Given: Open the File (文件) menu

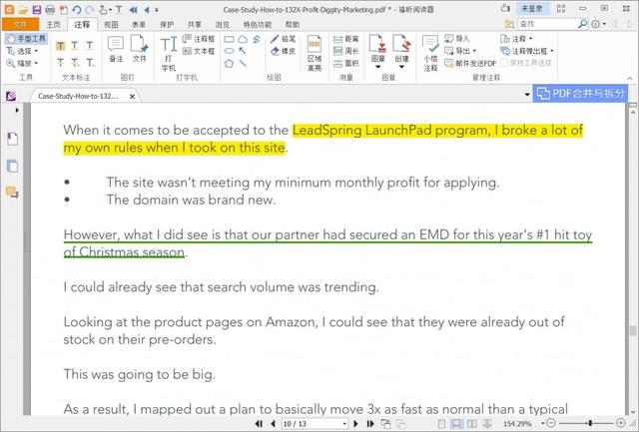Looking at the screenshot, I should click(19, 23).
